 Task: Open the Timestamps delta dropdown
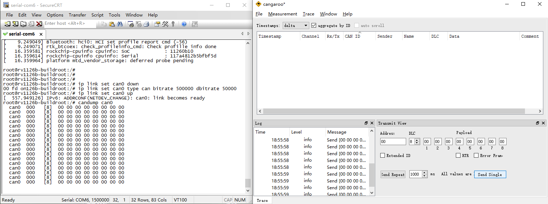[296, 25]
